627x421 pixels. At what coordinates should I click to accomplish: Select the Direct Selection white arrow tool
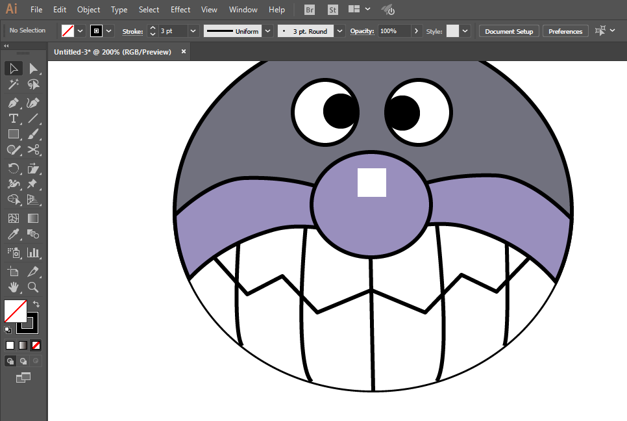(33, 69)
